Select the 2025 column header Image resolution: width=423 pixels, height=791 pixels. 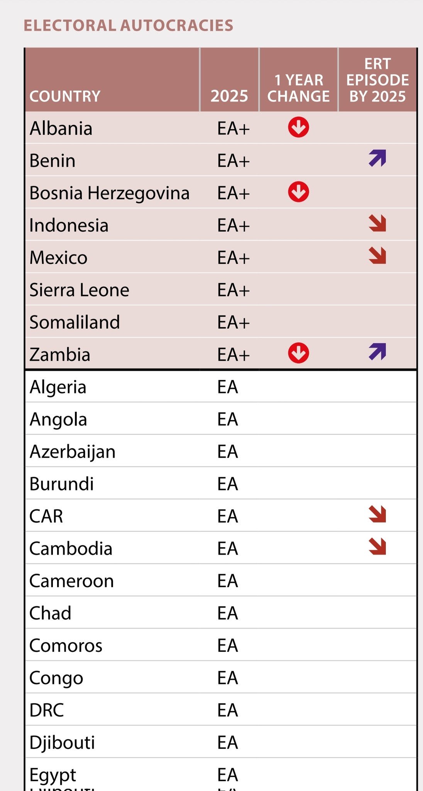229,96
